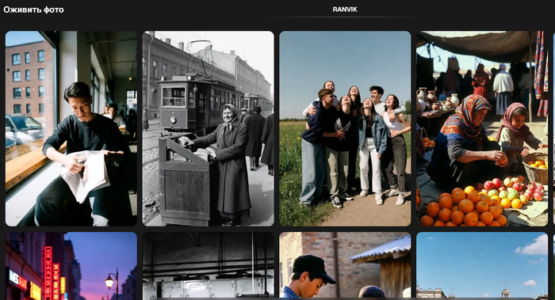Open photo of laughing friends in field
Viewport: 555px width, 300px height.
tap(345, 128)
